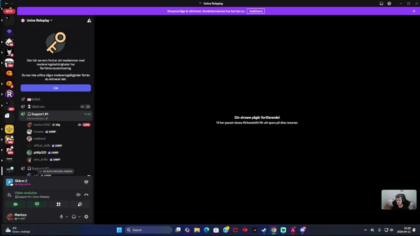420x236 pixels.
Task: Click the Lös button
Action: [x=56, y=88]
